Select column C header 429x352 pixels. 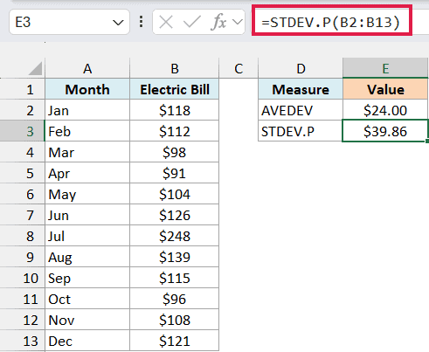239,69
